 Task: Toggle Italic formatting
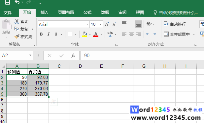point(49,34)
